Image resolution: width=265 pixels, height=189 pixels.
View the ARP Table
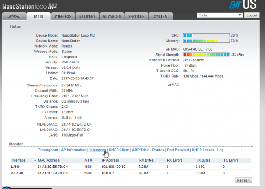click(x=141, y=150)
